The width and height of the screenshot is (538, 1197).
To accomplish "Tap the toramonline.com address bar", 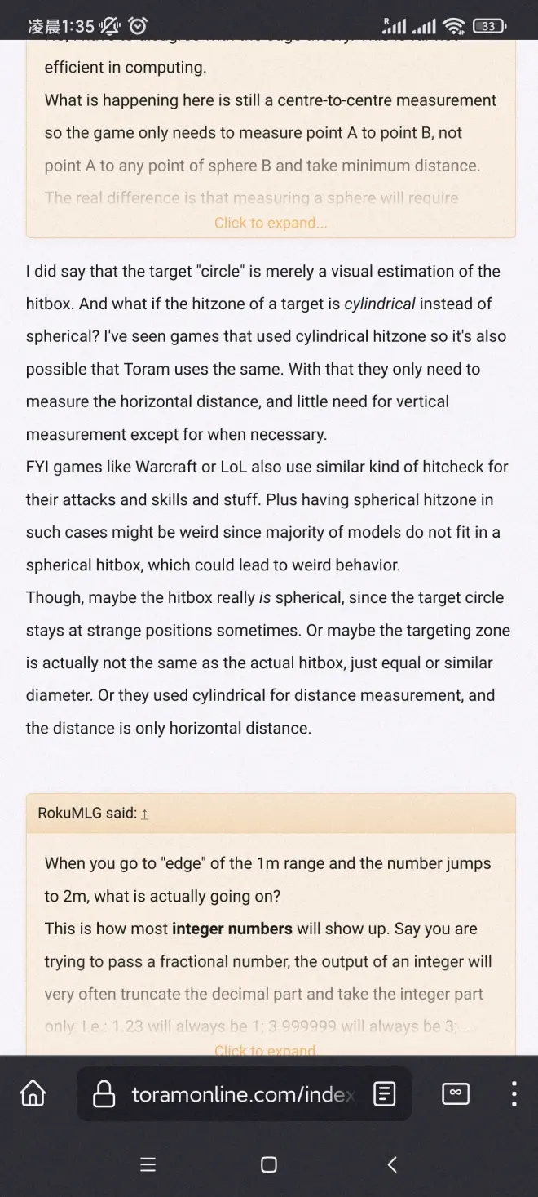I will [x=244, y=1093].
